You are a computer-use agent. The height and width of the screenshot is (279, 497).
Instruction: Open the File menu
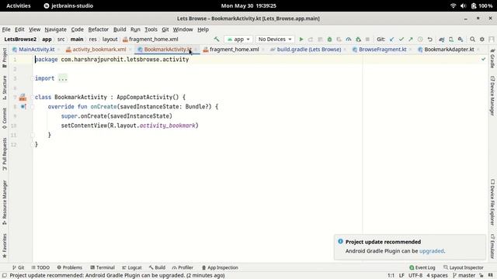(6, 29)
